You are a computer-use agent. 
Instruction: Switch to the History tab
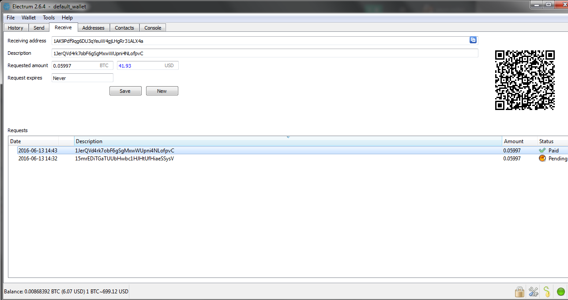tap(15, 28)
